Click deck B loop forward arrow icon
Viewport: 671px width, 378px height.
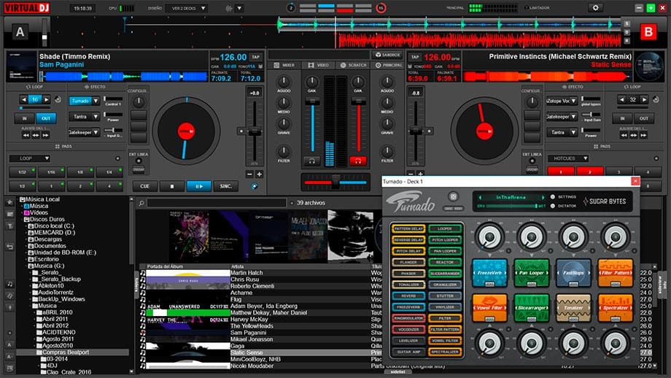point(644,99)
